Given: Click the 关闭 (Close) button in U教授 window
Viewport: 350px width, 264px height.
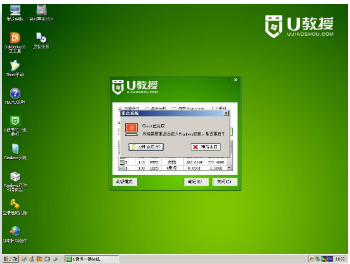Looking at the screenshot, I should (x=224, y=182).
